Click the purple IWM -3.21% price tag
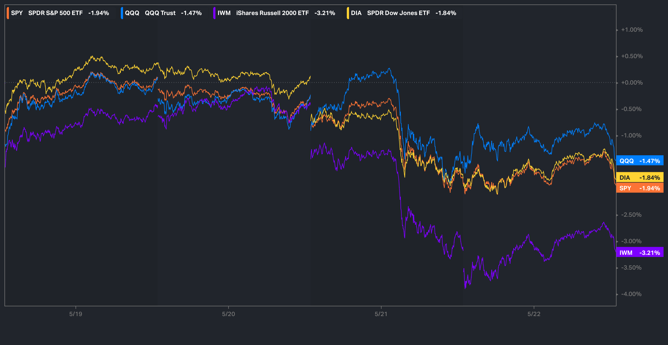 click(x=640, y=253)
